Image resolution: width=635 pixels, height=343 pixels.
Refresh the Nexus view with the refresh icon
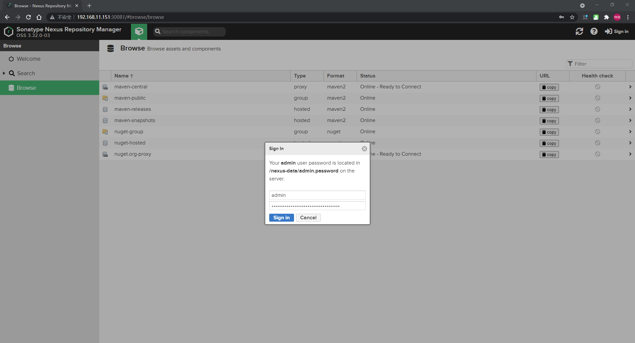pyautogui.click(x=579, y=31)
